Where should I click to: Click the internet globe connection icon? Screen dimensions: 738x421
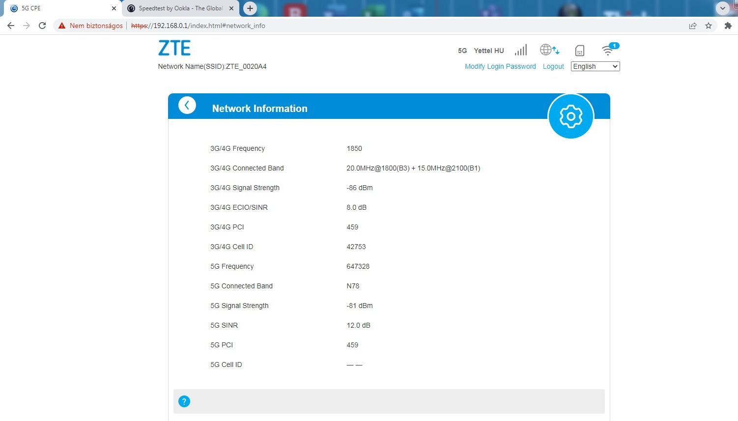pos(550,50)
